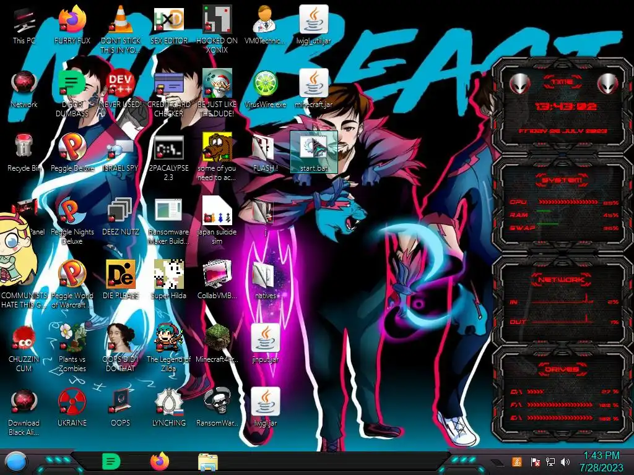Open the Recycle Bin
Screen dimensions: 634x475
click(24, 153)
